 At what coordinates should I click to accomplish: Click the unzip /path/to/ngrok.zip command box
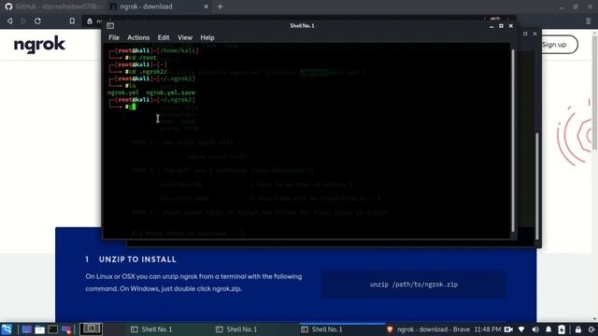tap(414, 284)
